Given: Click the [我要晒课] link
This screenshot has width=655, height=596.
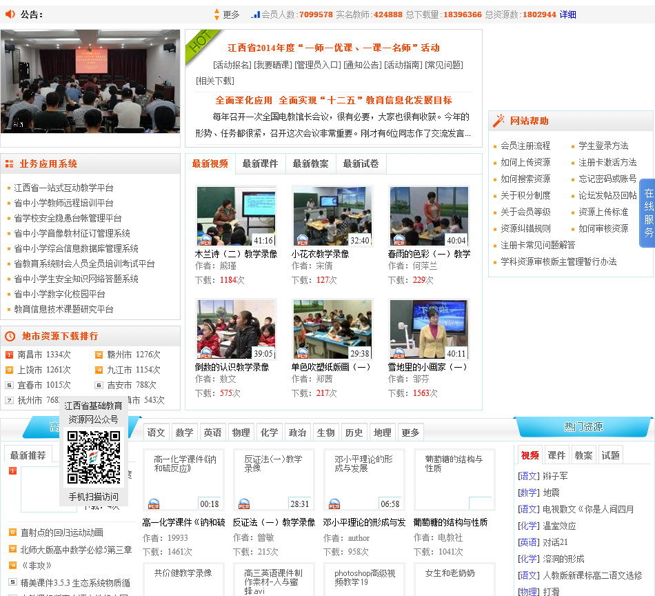Looking at the screenshot, I should pyautogui.click(x=273, y=65).
